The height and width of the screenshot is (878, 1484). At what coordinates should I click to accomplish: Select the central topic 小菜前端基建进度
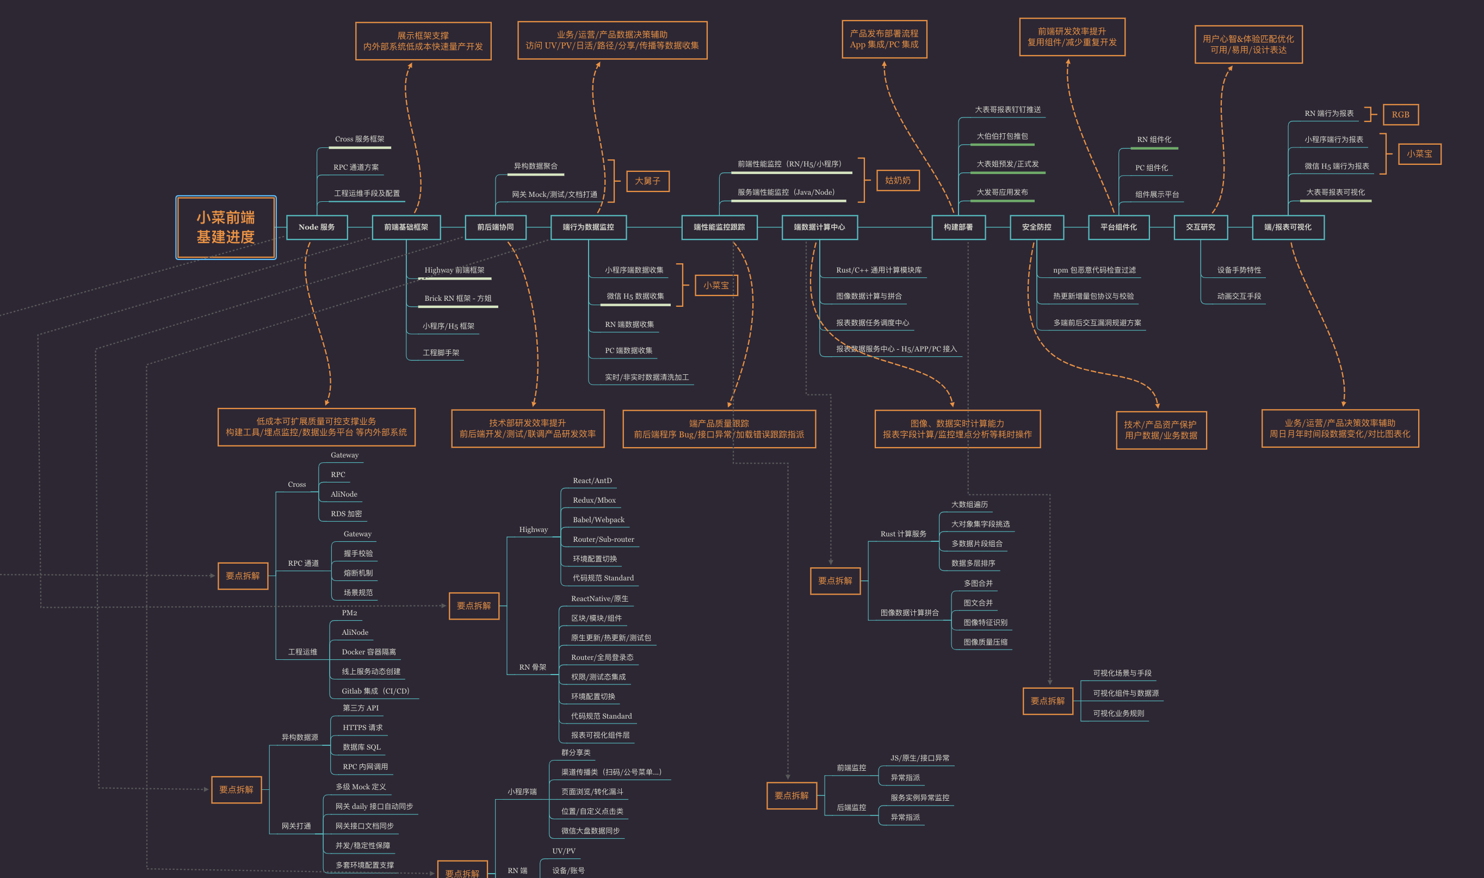[225, 227]
